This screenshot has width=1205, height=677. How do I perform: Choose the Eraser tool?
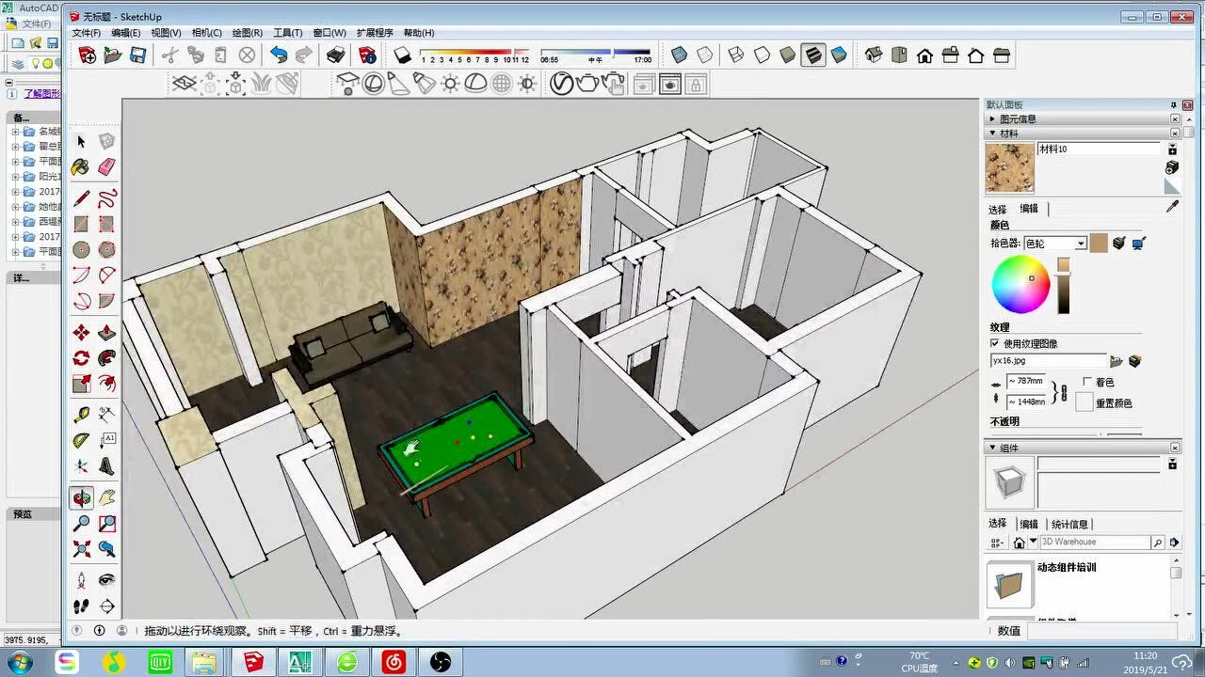(107, 166)
